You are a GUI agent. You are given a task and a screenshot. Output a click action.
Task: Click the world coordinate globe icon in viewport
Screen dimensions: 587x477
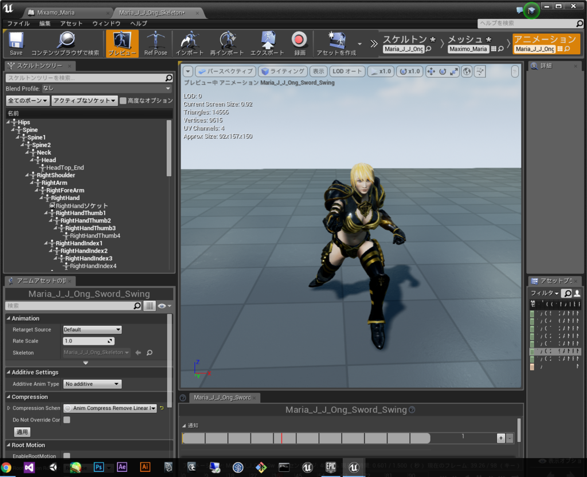tap(467, 72)
